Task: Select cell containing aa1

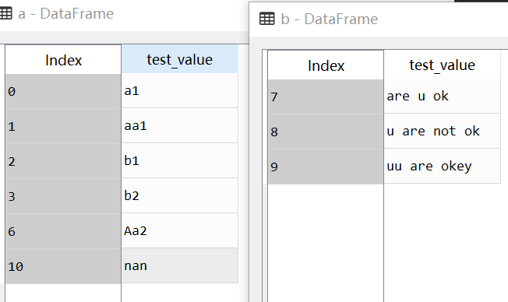Action: pos(179,125)
